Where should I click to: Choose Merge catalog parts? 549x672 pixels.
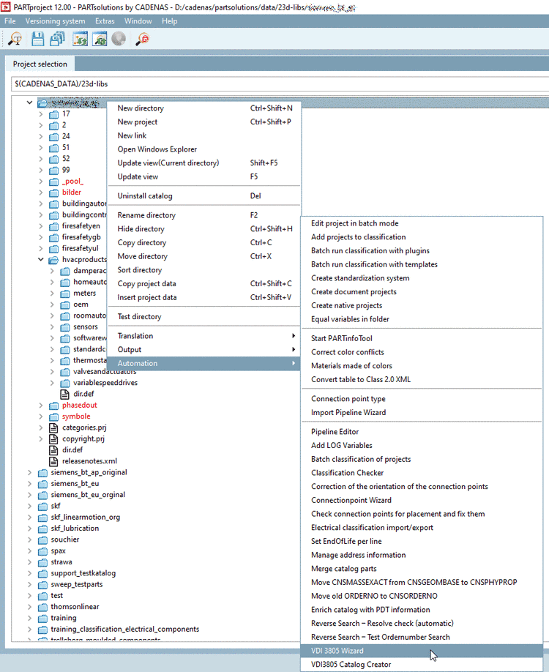pyautogui.click(x=422, y=569)
